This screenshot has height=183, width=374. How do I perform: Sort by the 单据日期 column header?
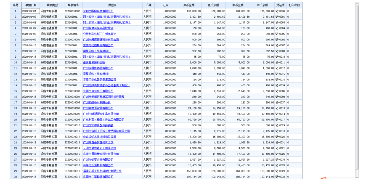pos(31,5)
